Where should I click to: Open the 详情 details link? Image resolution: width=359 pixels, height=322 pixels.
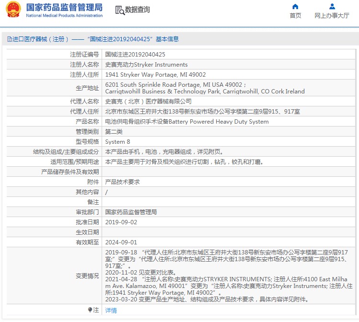pyautogui.click(x=111, y=310)
